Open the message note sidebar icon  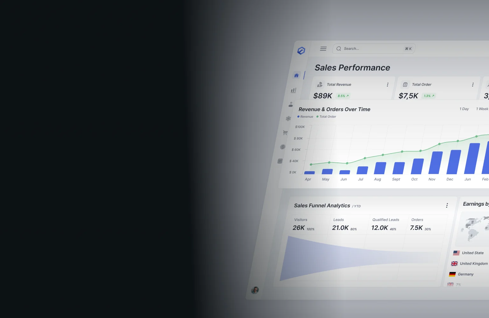(280, 161)
